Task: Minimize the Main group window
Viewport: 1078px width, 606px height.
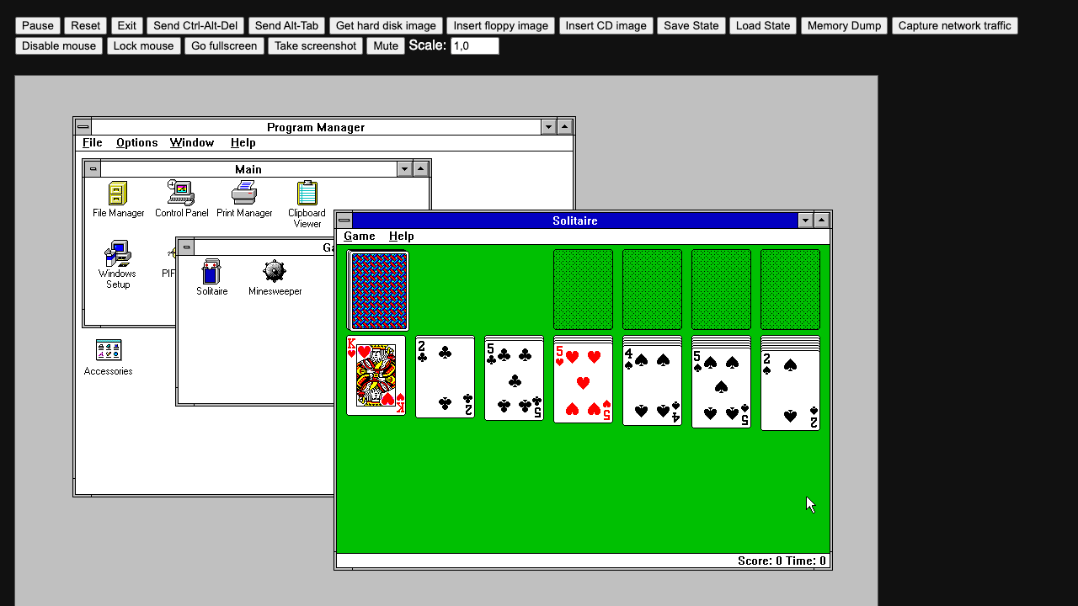Action: 405,169
